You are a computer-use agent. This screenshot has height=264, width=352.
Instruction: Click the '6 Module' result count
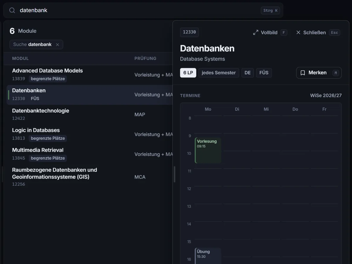(x=23, y=31)
